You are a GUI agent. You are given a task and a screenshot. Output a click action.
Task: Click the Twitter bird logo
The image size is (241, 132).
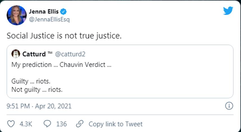point(228,11)
